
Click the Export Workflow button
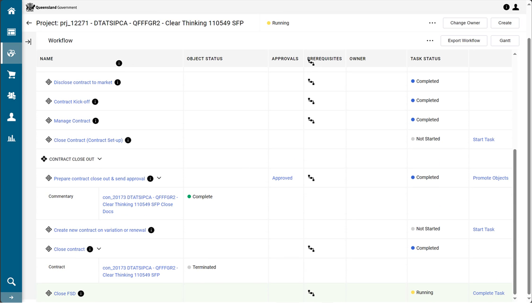coord(464,41)
